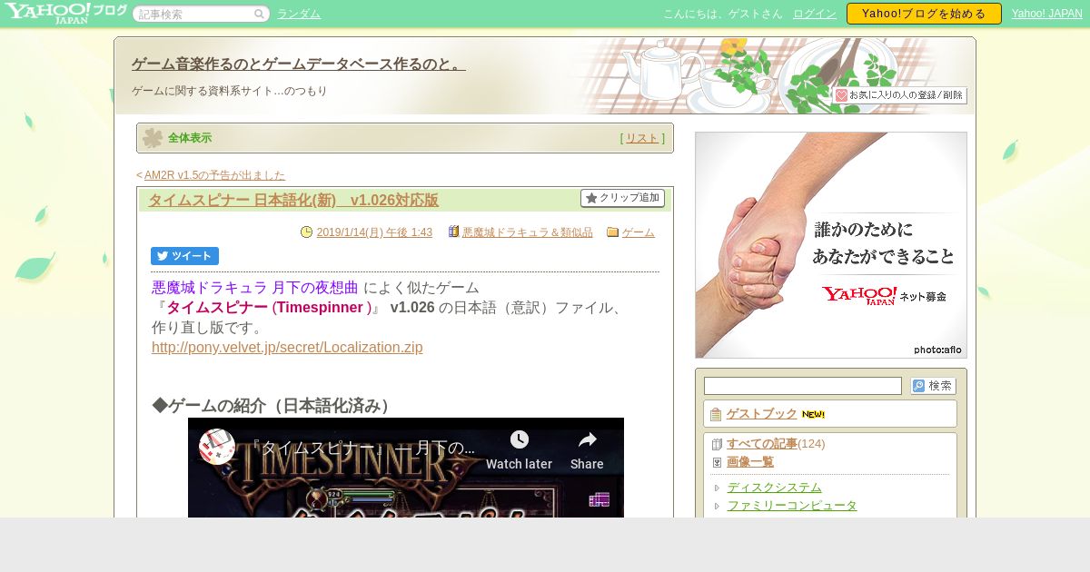Open すべての記事 link

click(762, 444)
